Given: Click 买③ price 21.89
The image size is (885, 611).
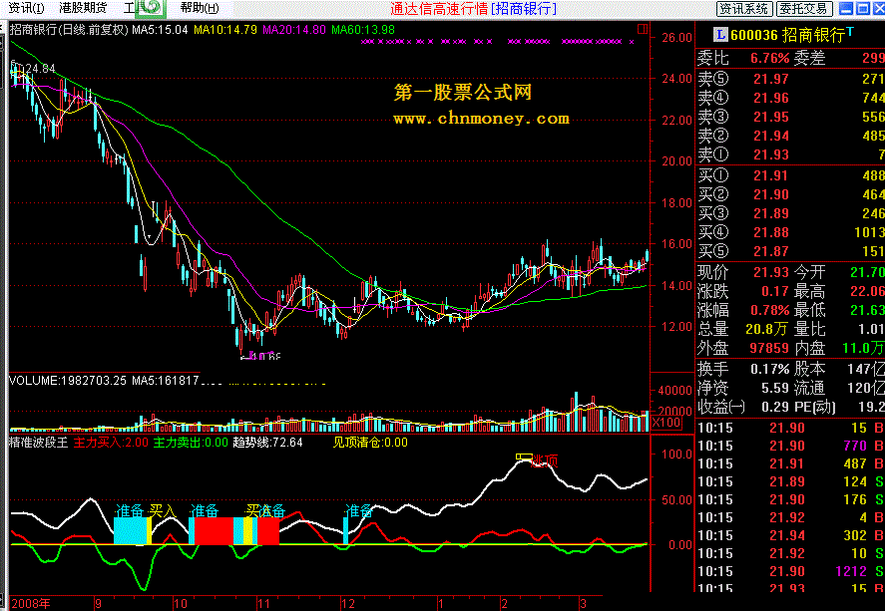Looking at the screenshot, I should pos(770,213).
